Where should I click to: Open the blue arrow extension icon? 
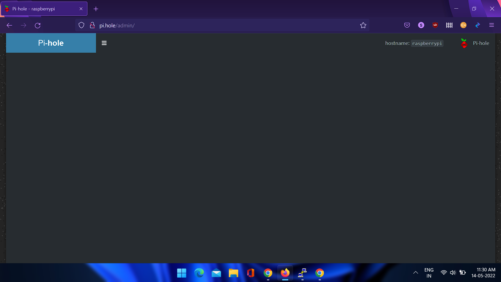pos(478,25)
